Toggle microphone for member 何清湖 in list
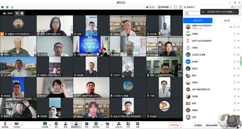 [234, 34]
